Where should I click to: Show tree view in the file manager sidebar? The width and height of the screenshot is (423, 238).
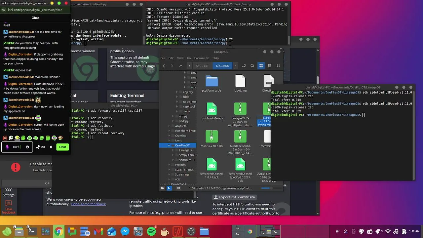(x=169, y=188)
